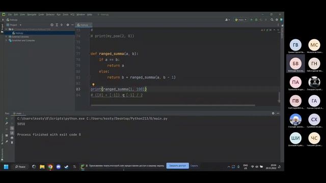The width and height of the screenshot is (326, 183).
Task: Click the Stop icon in top toolbar
Action: point(266,20)
